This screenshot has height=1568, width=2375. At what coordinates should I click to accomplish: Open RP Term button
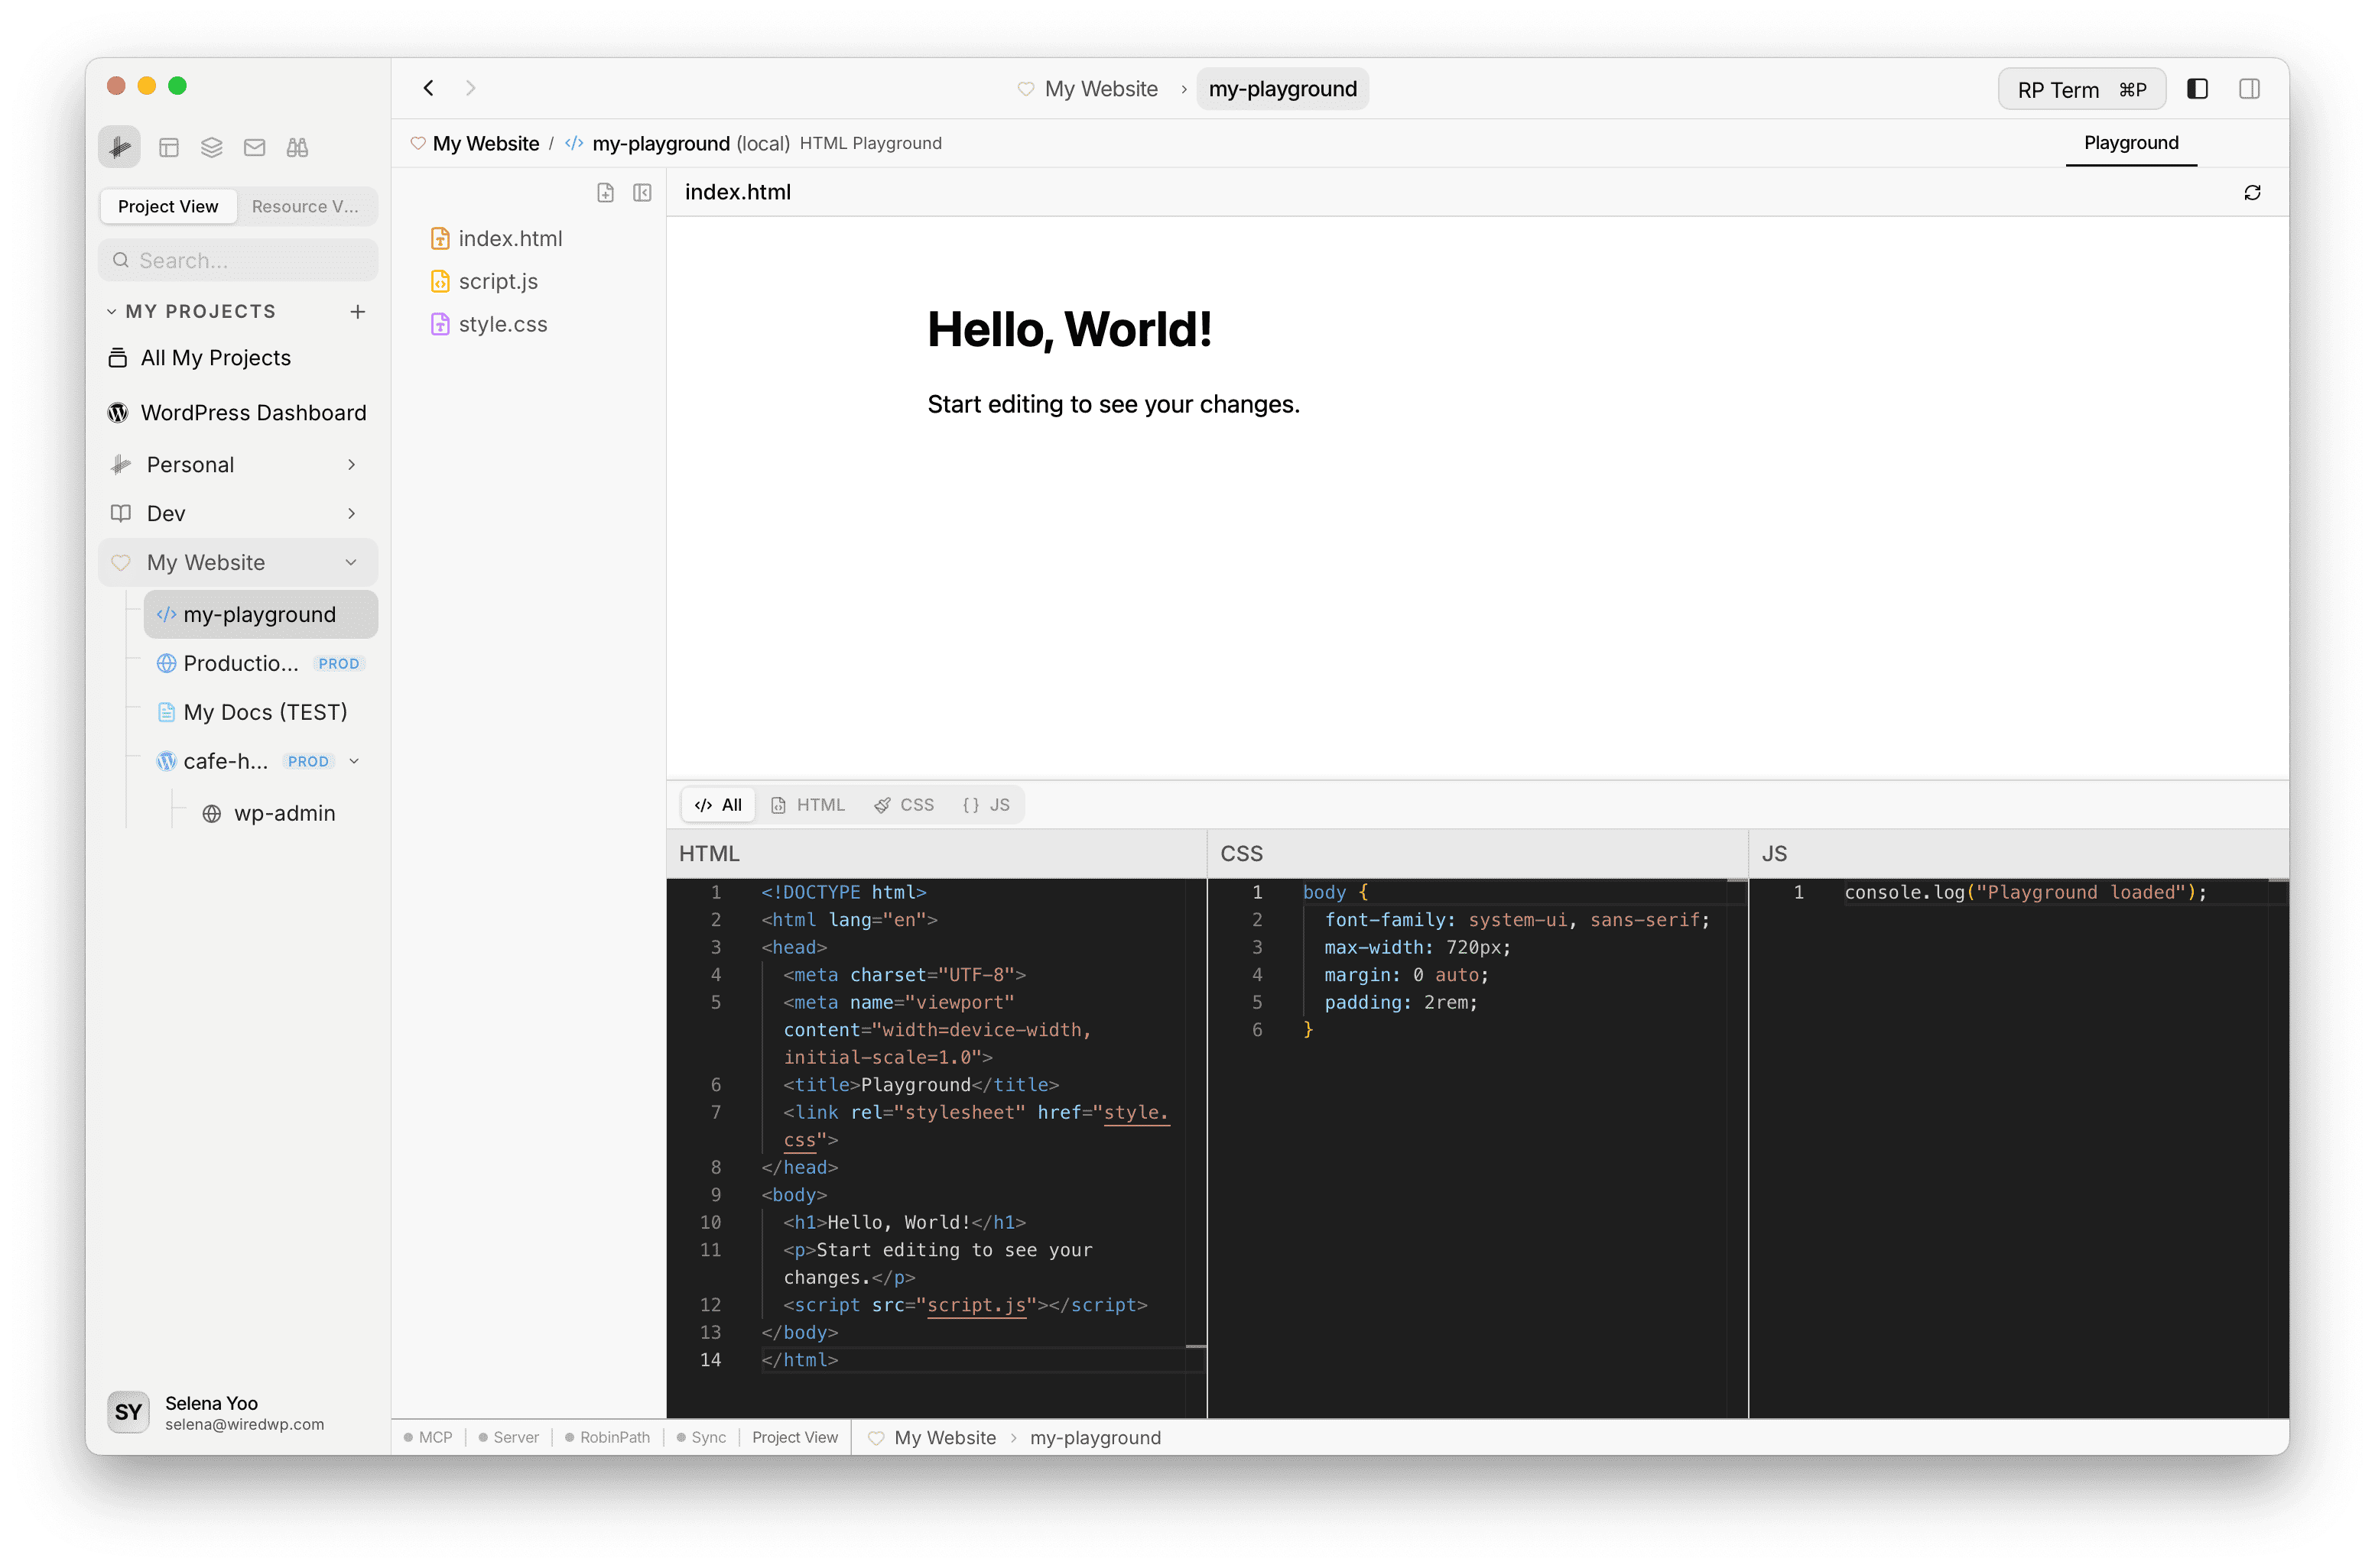[x=2081, y=89]
